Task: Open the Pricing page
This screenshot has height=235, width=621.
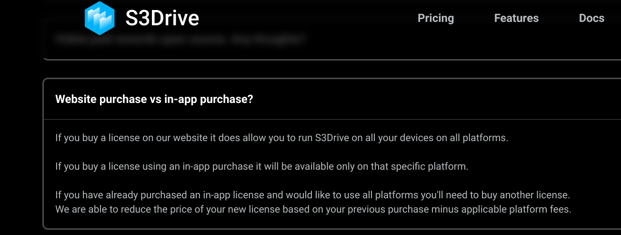Action: 436,18
